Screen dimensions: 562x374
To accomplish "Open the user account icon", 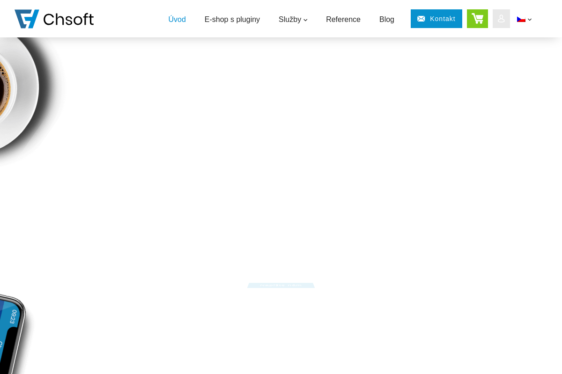I will [501, 19].
